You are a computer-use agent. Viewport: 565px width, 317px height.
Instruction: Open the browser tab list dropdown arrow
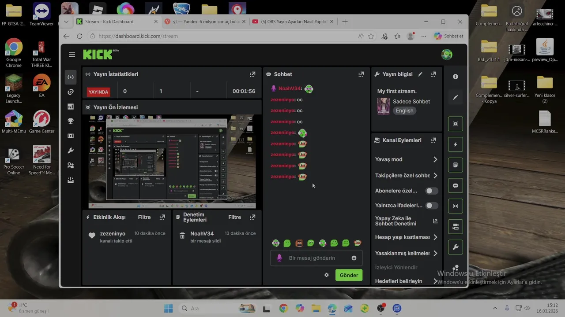66,22
